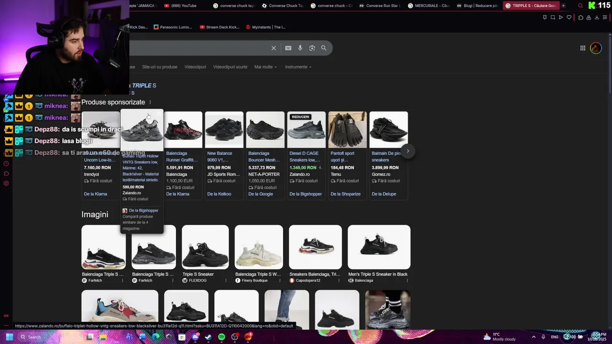Screen dimensions: 612x344
Task: Switch to the Converse Run Star tab
Action: (380, 6)
